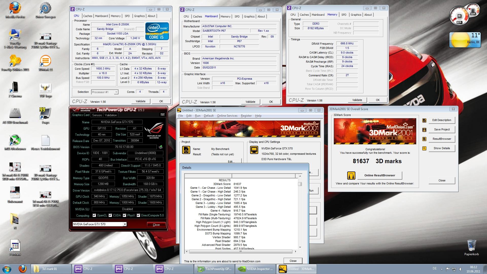This screenshot has height=274, width=487.
Task: Open Caches tab in first CPU-Z window
Action: click(88, 16)
